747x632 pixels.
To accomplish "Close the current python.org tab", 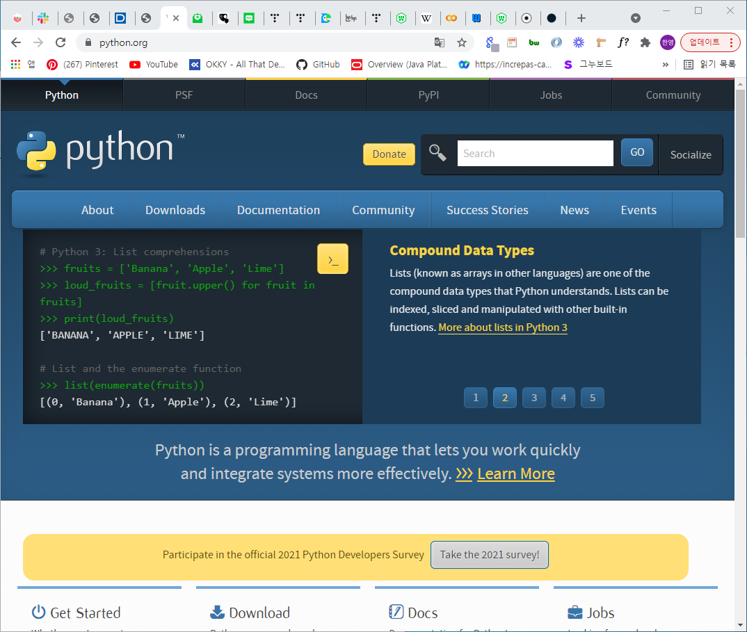I will pyautogui.click(x=176, y=18).
